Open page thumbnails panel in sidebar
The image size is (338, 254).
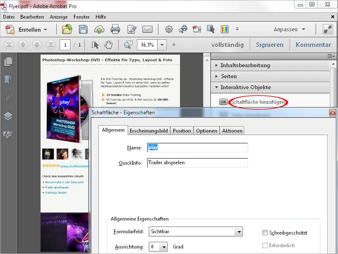pos(8,62)
